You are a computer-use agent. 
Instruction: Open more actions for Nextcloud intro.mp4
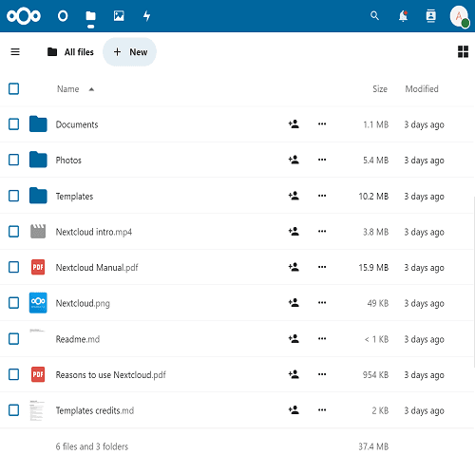(322, 231)
